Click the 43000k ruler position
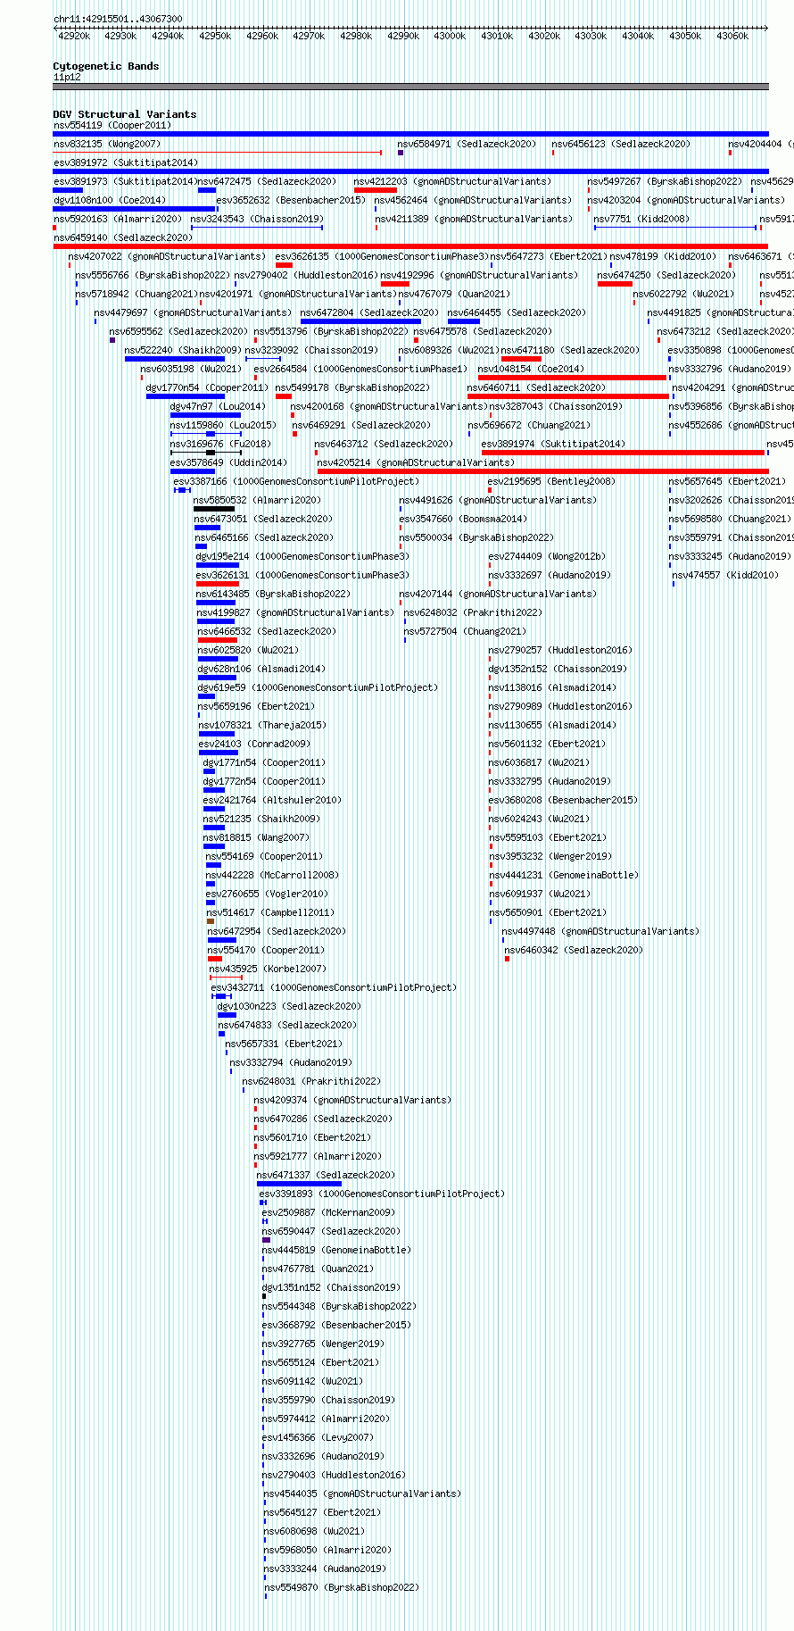Image resolution: width=794 pixels, height=1631 pixels. pyautogui.click(x=451, y=36)
